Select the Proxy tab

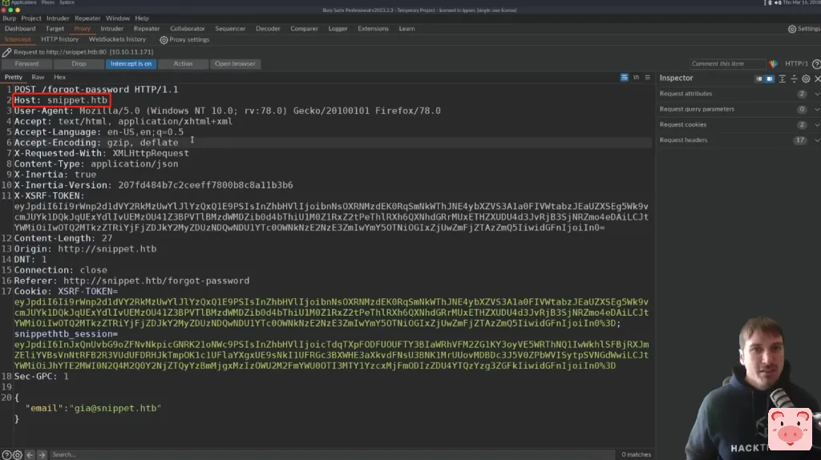83,29
